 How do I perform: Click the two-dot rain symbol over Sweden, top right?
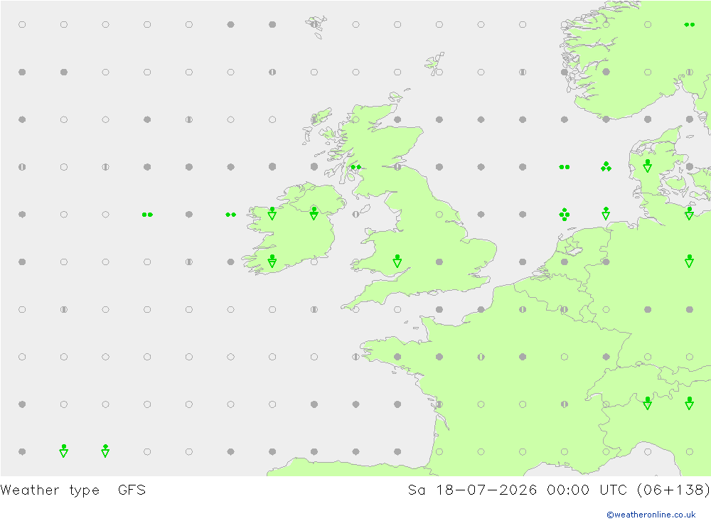[689, 24]
